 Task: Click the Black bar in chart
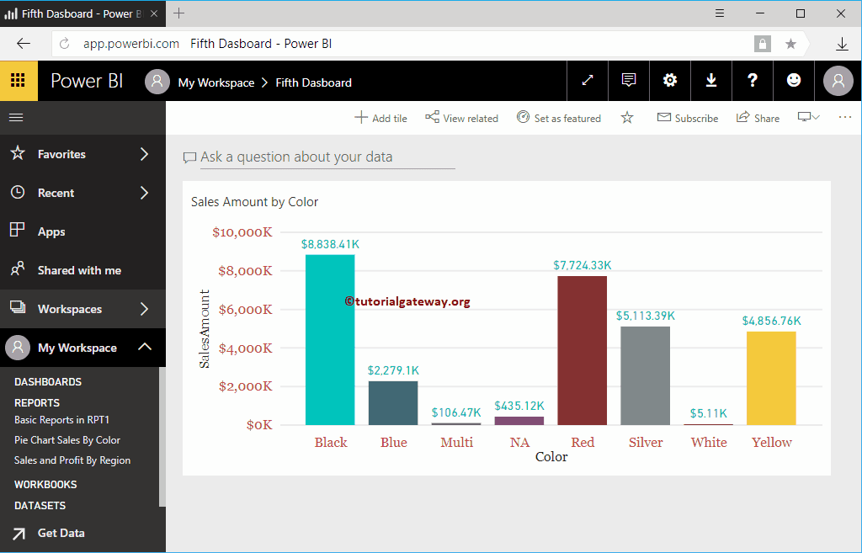[x=330, y=340]
